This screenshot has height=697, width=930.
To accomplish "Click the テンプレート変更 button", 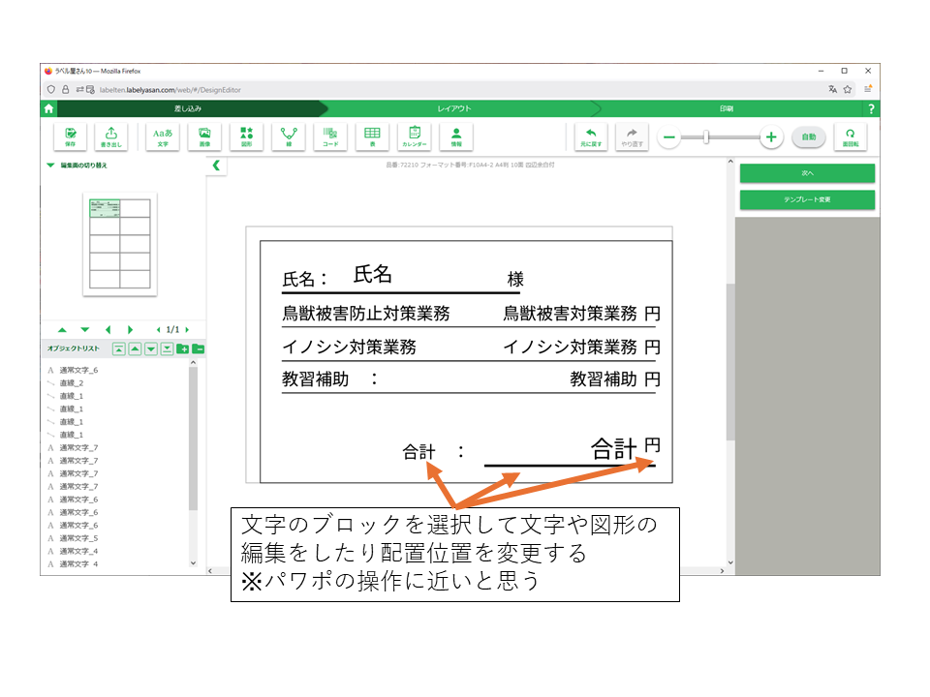I will [x=807, y=199].
